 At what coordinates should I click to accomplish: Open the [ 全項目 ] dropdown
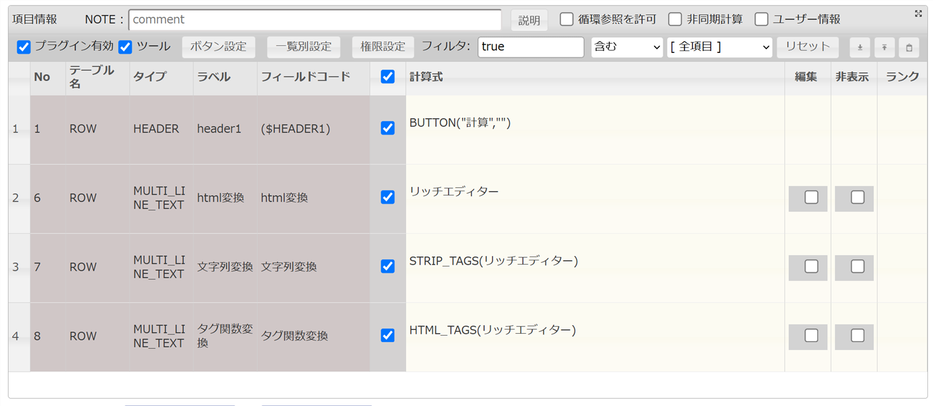pos(719,47)
